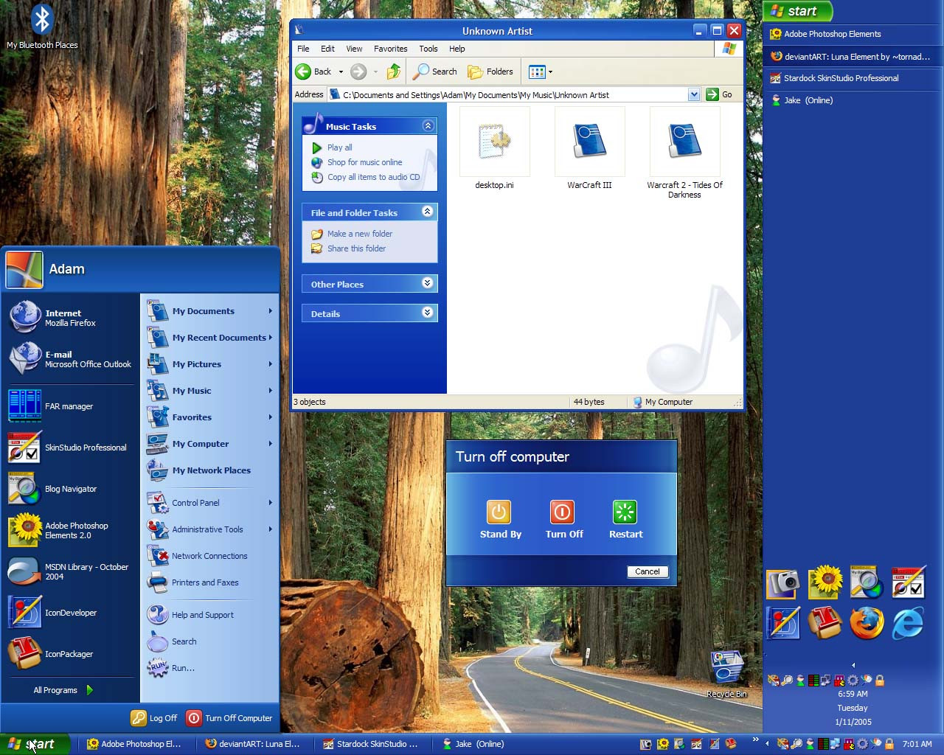
Task: Go up one folder level
Action: click(393, 72)
